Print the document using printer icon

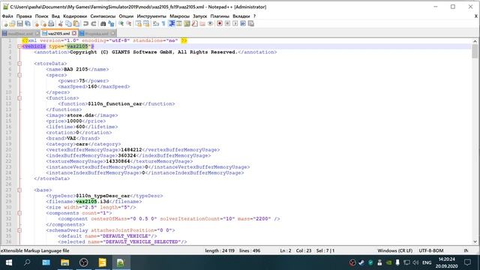point(51,23)
